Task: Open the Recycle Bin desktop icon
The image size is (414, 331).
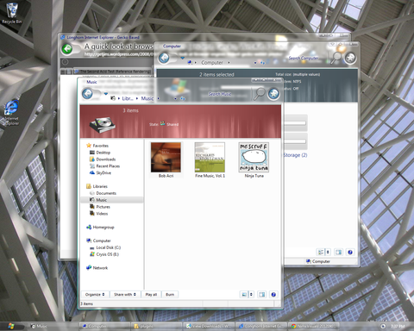Action: coord(12,14)
